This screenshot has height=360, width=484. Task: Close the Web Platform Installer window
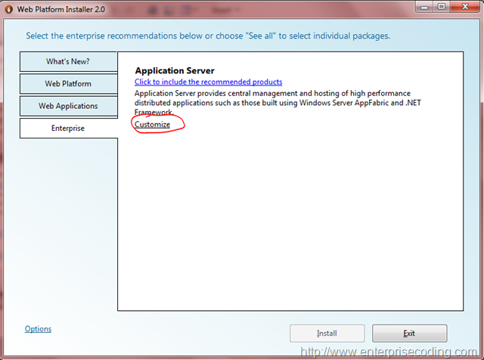coord(466,7)
